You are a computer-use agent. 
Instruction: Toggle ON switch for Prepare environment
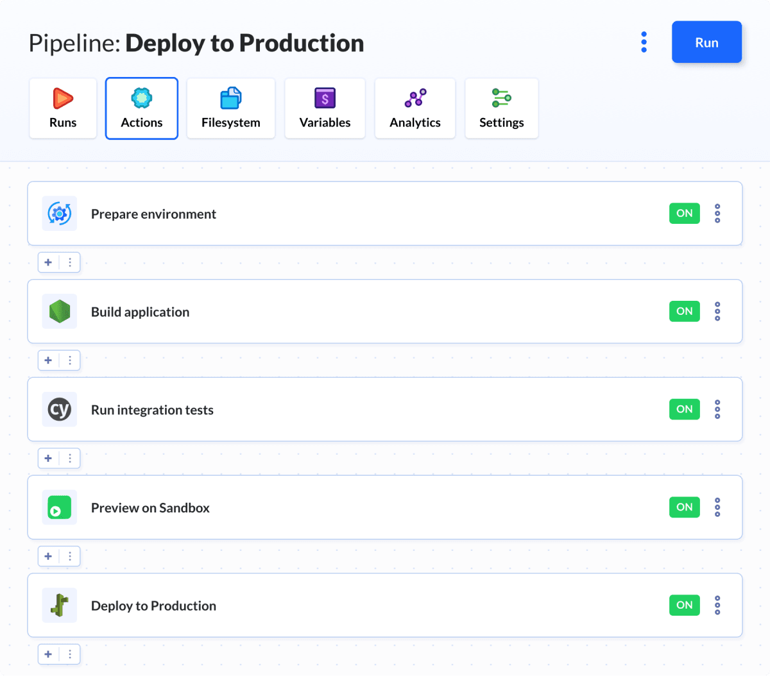point(684,214)
